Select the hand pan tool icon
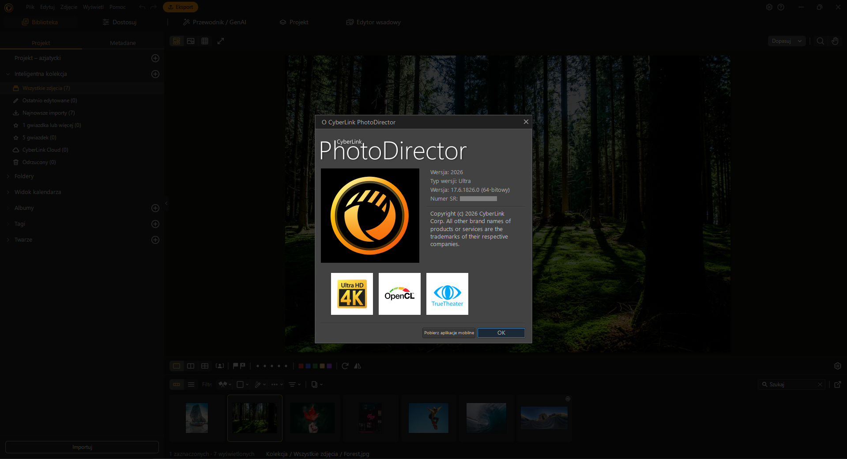This screenshot has width=847, height=459. click(x=835, y=41)
